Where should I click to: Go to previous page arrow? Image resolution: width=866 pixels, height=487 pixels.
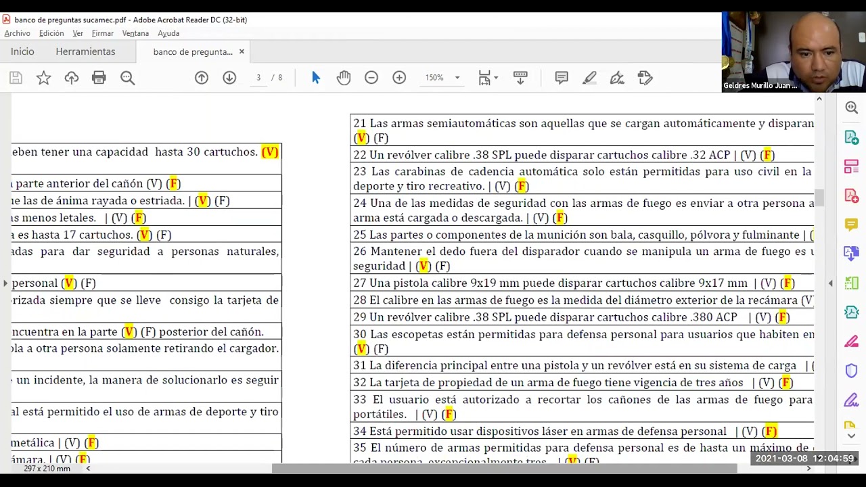202,78
